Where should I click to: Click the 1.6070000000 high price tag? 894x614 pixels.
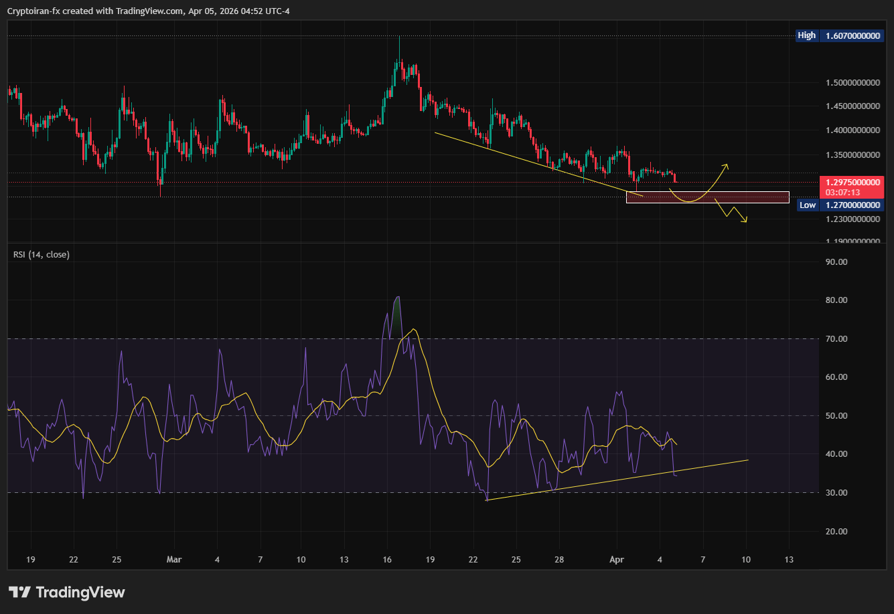[852, 35]
